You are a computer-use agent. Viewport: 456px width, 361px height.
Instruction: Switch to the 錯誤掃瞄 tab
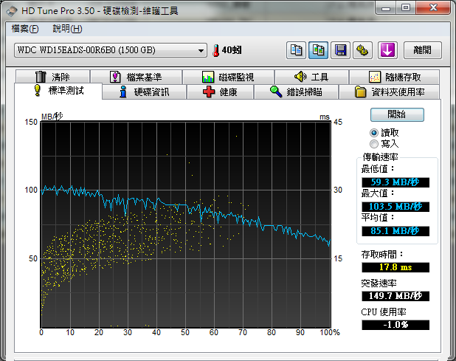click(296, 92)
